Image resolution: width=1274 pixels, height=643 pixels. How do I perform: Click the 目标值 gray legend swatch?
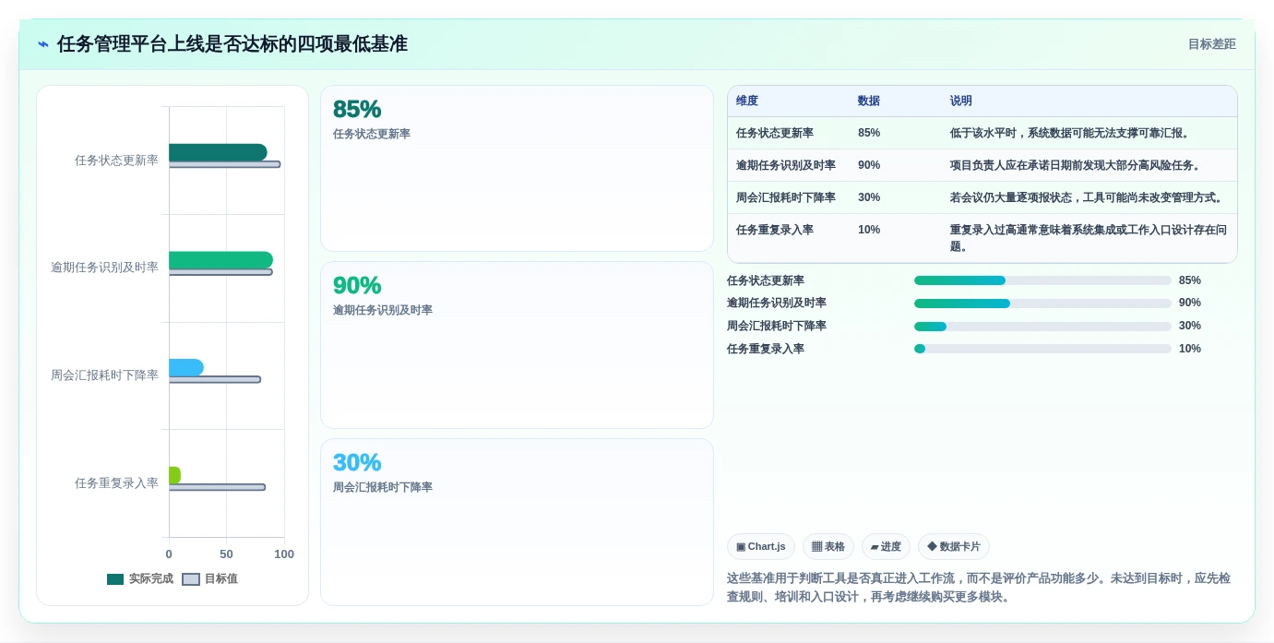191,579
